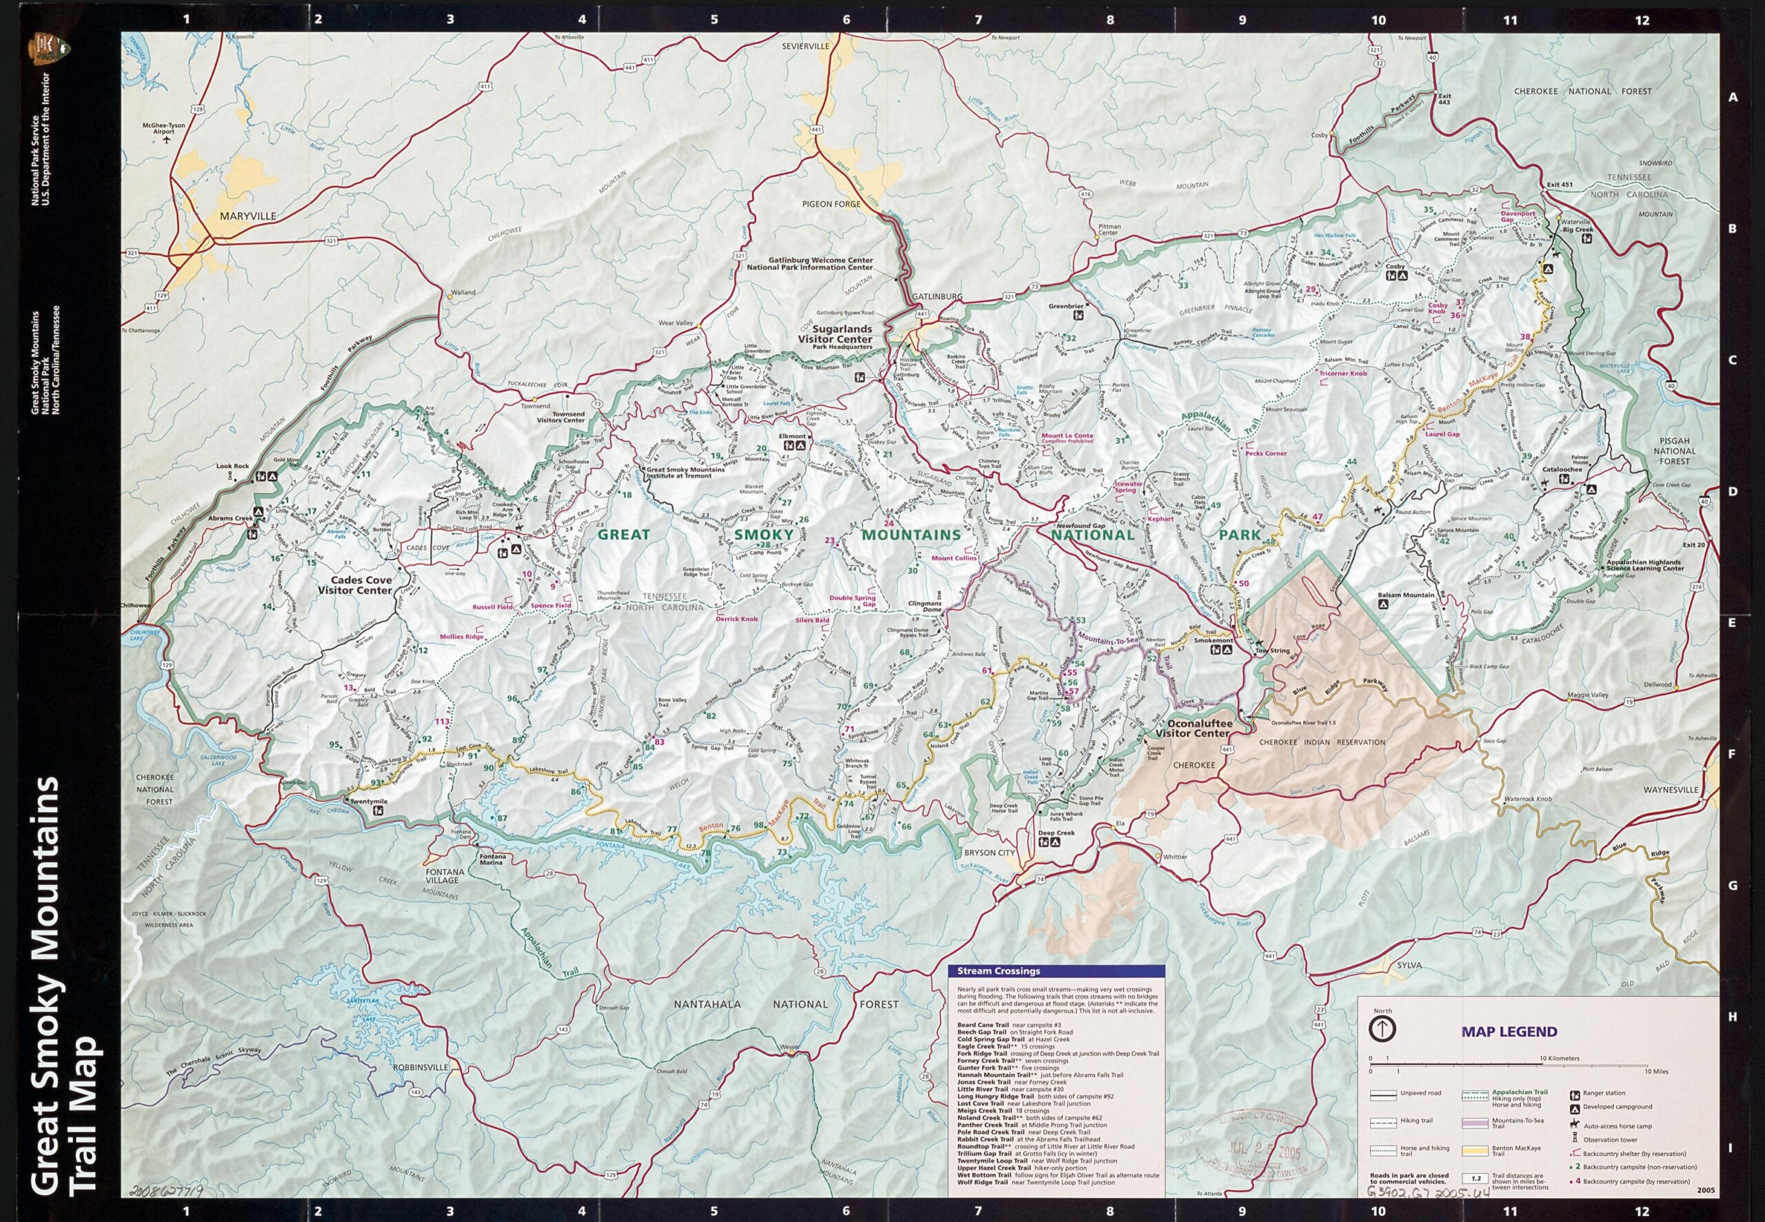Click the GATLINBURG town label

(x=936, y=296)
